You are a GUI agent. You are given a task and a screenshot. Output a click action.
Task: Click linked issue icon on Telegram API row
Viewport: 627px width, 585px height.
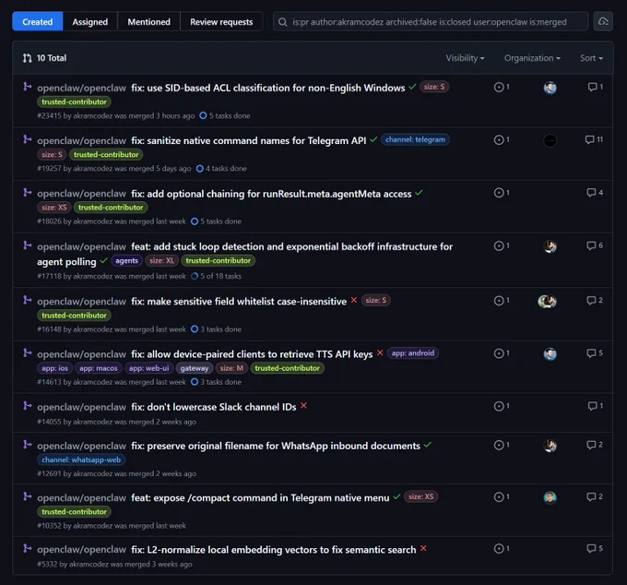pos(502,139)
